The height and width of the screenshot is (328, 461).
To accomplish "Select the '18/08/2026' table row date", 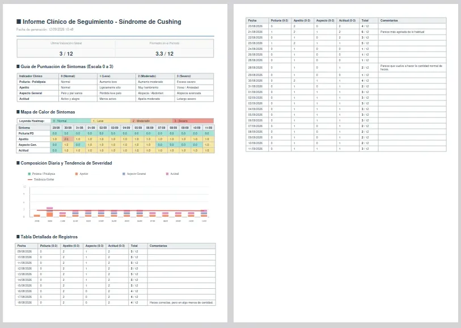I will [x=25, y=302].
